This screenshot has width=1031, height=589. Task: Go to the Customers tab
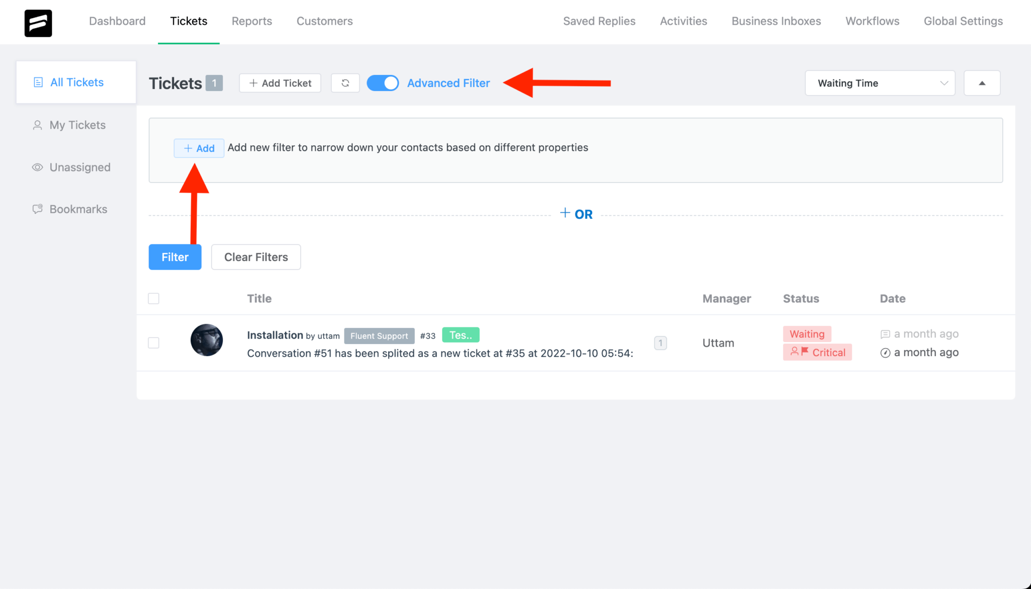point(325,21)
